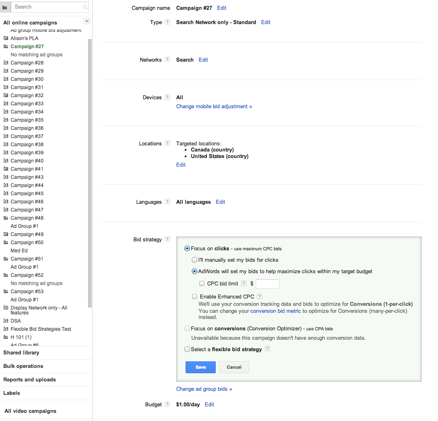The height and width of the screenshot is (421, 438).
Task: Collapse the Campaign #50 folder
Action: [x=6, y=243]
